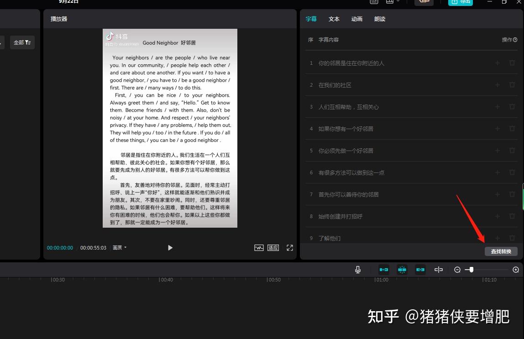Open the export format dropdown next to the export icon
The image size is (524, 339).
click(x=396, y=2)
